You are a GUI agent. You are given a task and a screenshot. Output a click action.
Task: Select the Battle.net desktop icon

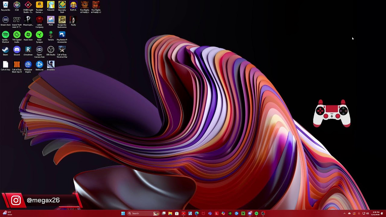(x=39, y=66)
